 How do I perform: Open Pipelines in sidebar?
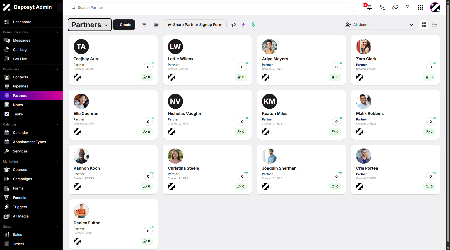31,86
